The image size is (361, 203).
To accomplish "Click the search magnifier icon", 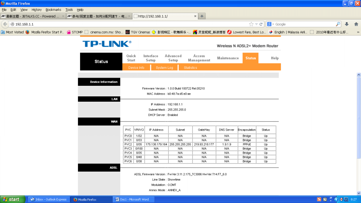I will click(x=338, y=24).
